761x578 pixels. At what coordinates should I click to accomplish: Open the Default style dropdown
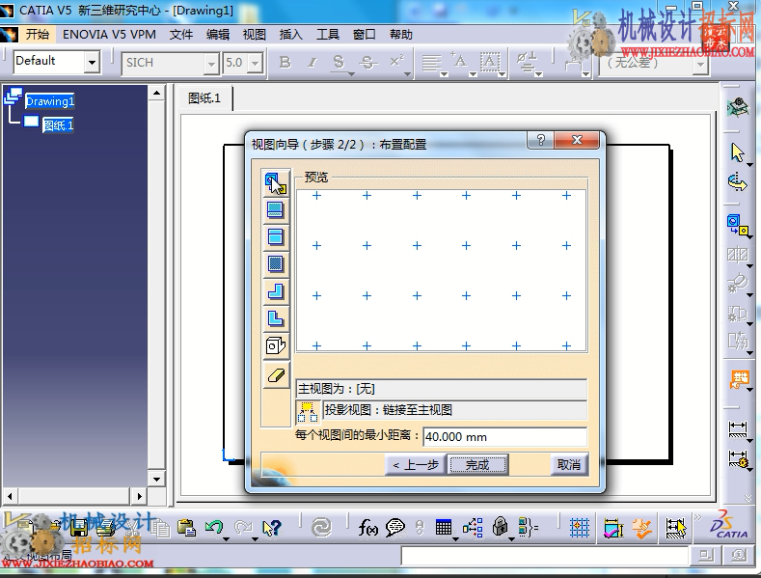point(92,63)
